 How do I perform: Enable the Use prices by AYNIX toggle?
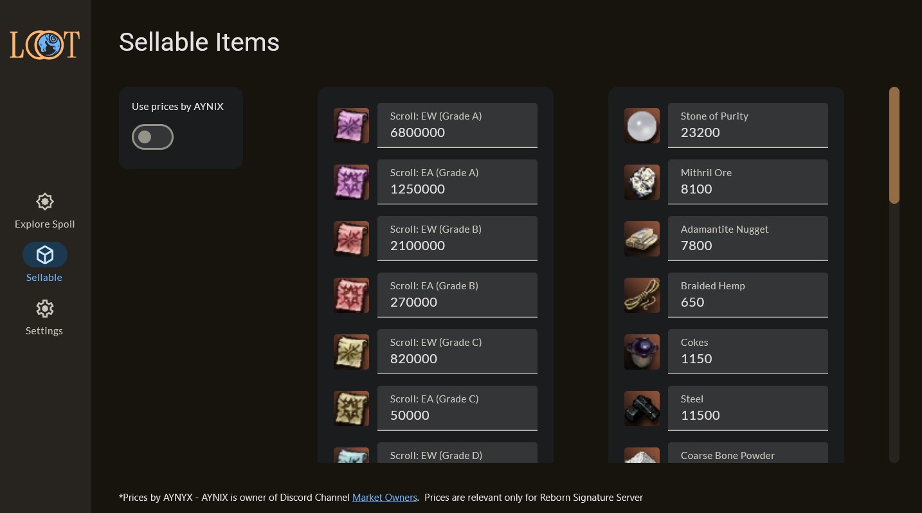(x=152, y=137)
